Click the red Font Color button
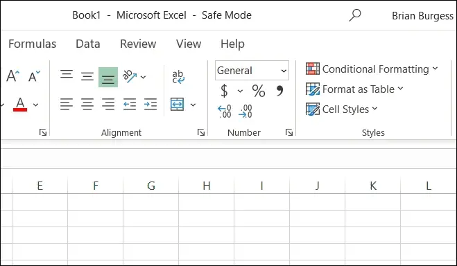 pyautogui.click(x=20, y=105)
